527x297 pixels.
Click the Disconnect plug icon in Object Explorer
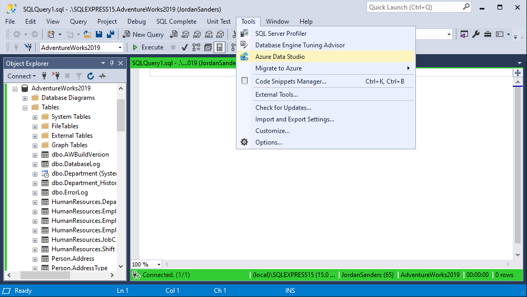(55, 76)
